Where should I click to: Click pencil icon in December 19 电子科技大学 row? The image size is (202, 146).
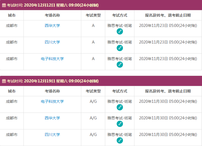[119, 107]
